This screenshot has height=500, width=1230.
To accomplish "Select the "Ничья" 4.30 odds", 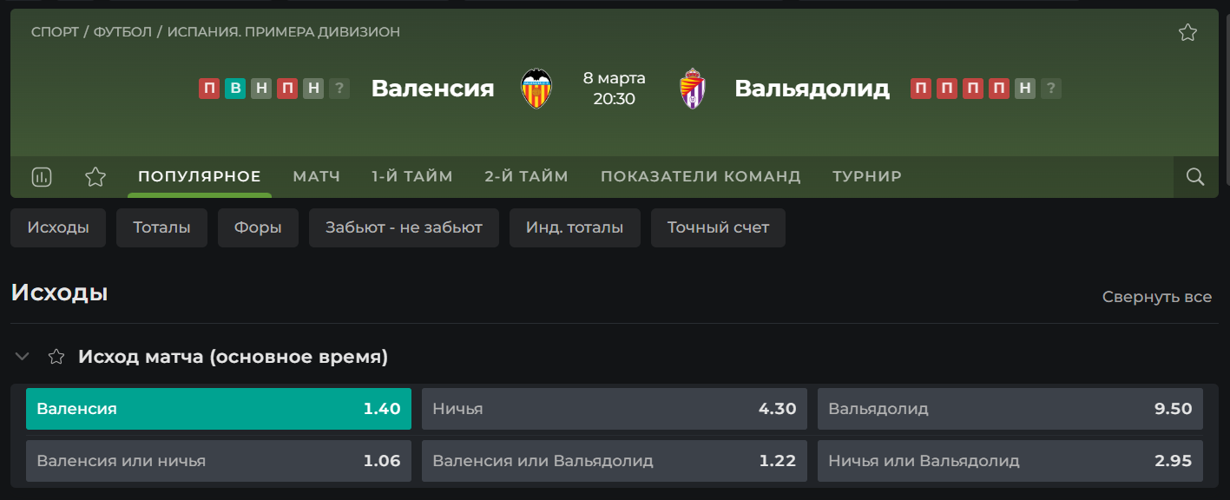I will [615, 409].
